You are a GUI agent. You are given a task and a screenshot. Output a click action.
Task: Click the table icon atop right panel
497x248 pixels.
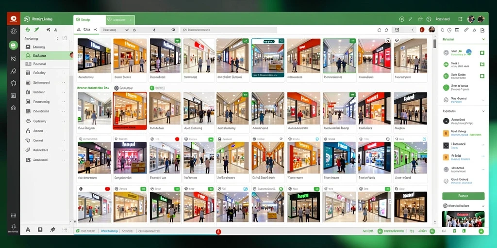(457, 30)
